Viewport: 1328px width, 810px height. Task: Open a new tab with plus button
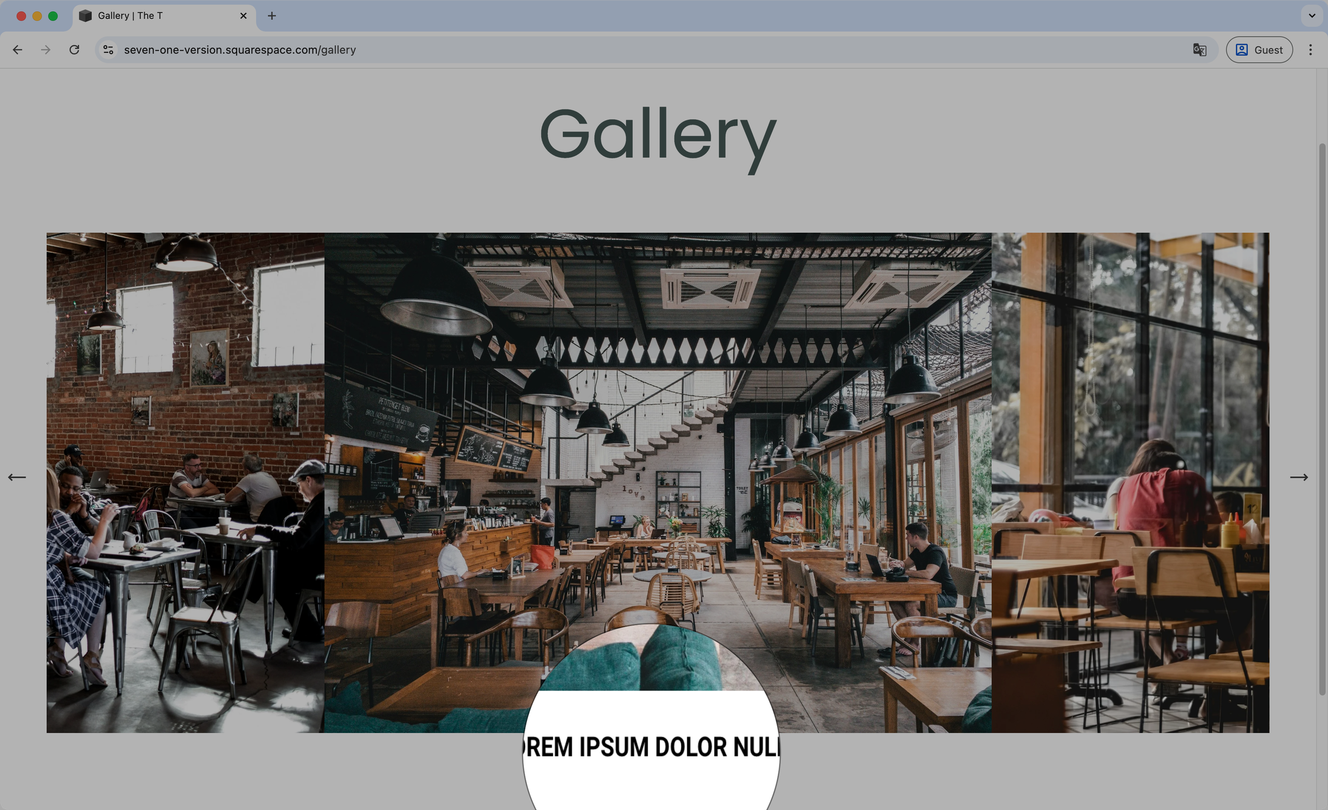click(271, 15)
